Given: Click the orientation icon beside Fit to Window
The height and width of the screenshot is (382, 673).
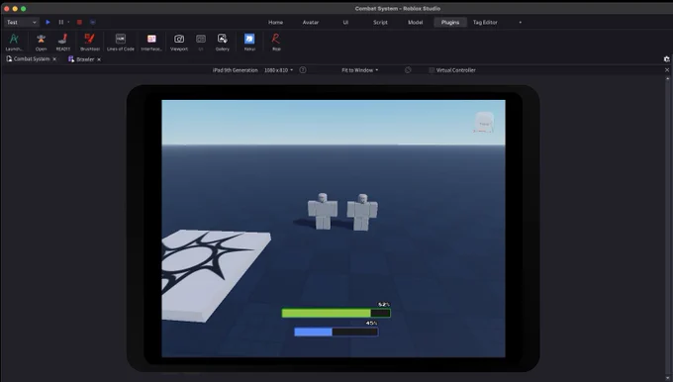Looking at the screenshot, I should pyautogui.click(x=408, y=70).
